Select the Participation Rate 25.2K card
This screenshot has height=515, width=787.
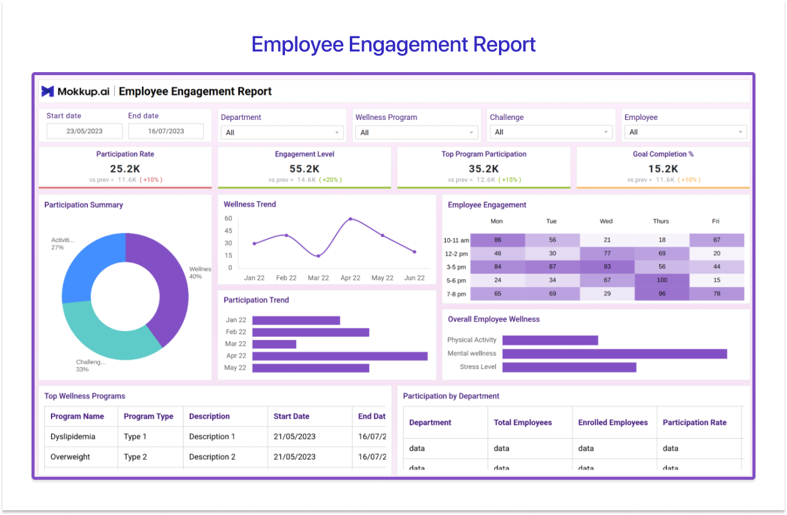125,167
